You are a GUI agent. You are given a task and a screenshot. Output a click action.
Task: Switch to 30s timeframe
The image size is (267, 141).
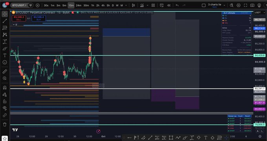click(x=46, y=5)
